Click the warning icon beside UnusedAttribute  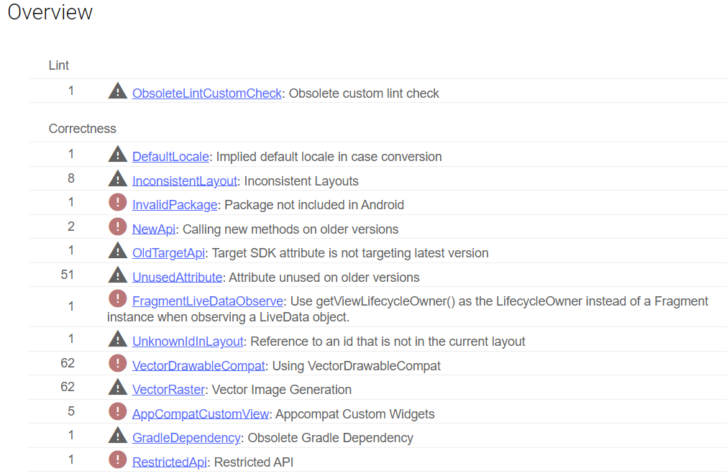[x=117, y=275]
